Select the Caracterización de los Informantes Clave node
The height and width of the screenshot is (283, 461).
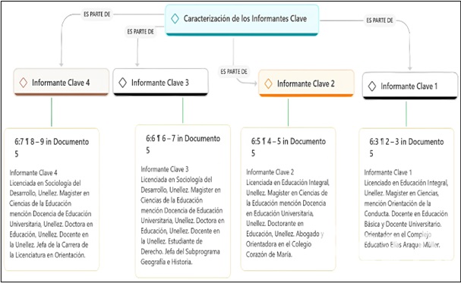242,20
